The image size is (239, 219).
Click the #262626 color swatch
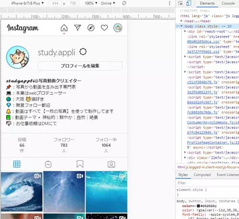click(x=198, y=206)
